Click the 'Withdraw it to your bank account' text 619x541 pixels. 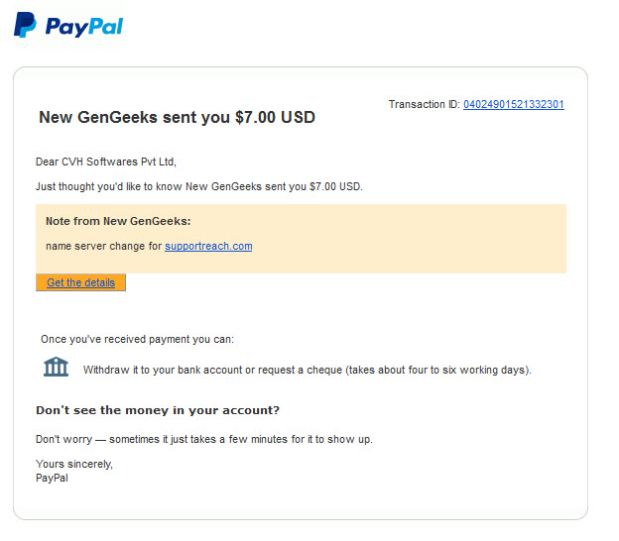(x=308, y=371)
